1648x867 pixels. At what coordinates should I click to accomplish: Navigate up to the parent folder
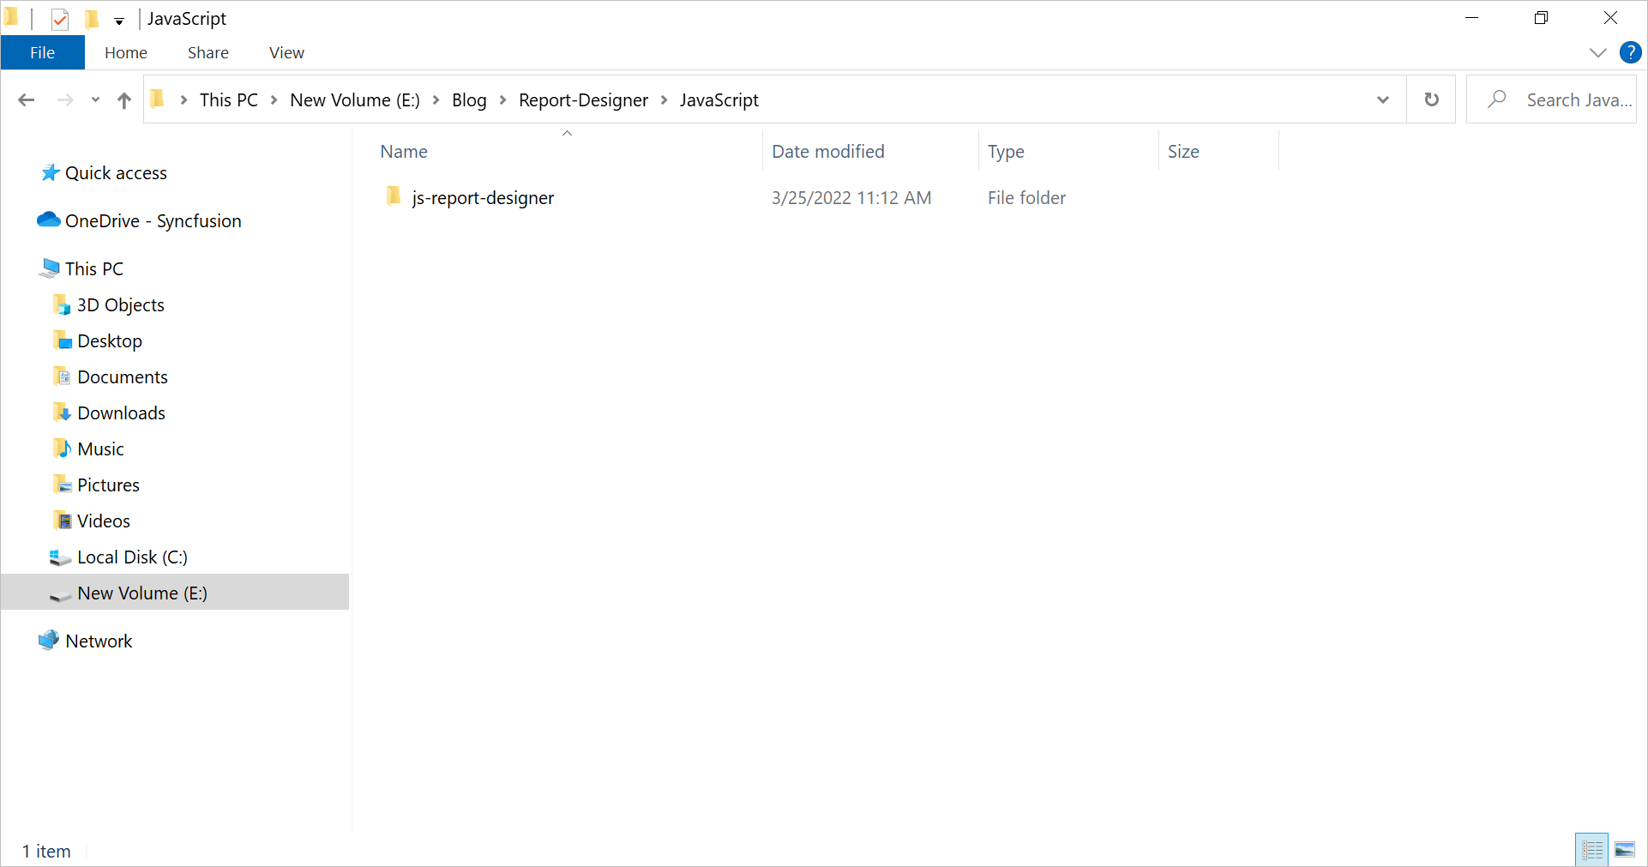click(123, 99)
